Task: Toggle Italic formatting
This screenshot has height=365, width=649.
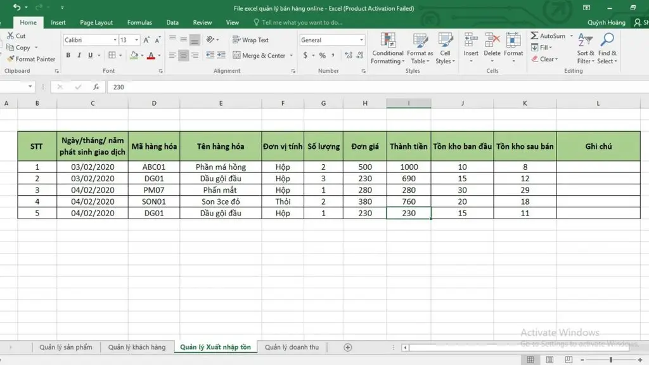Action: (x=79, y=55)
